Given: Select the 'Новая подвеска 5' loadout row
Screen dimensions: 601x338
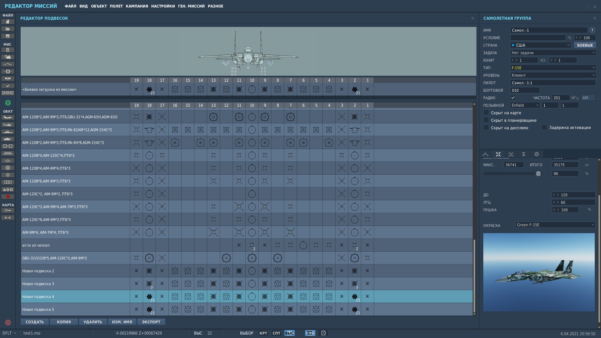Looking at the screenshot, I should (75, 309).
